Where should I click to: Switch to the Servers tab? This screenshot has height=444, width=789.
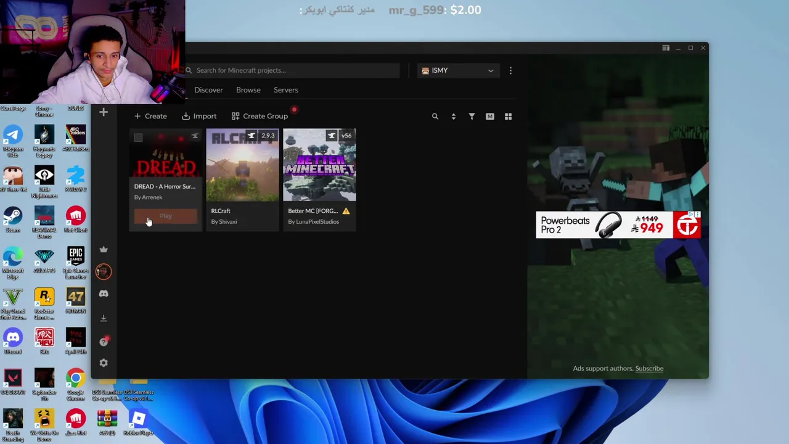point(286,90)
